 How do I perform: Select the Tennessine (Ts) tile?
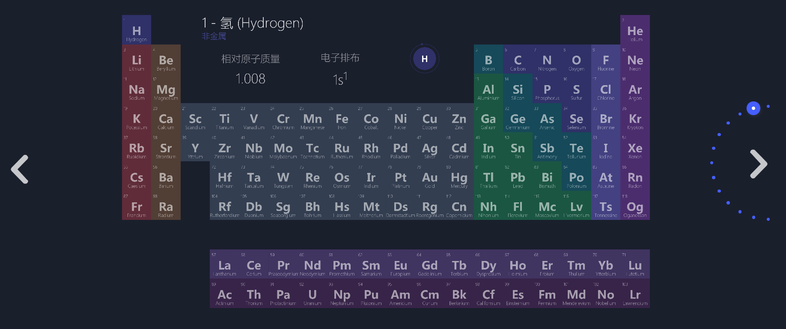point(606,206)
